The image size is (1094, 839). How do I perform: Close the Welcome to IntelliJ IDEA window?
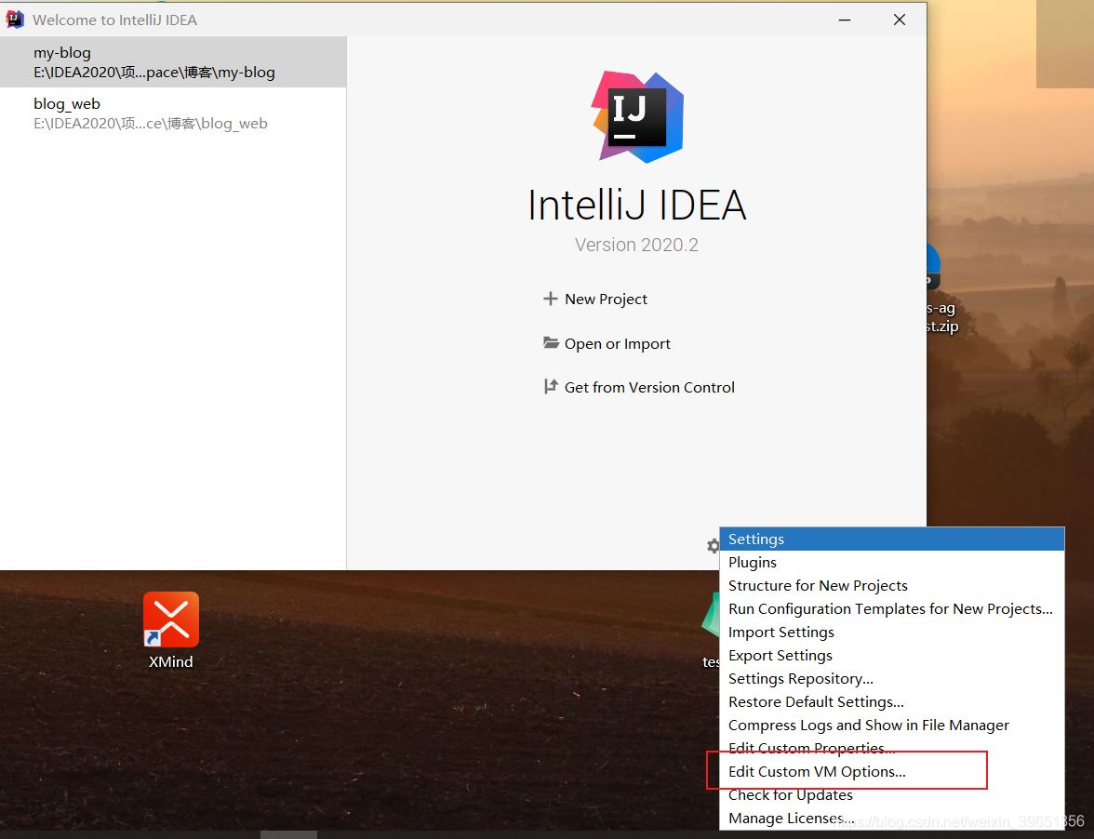pos(900,20)
